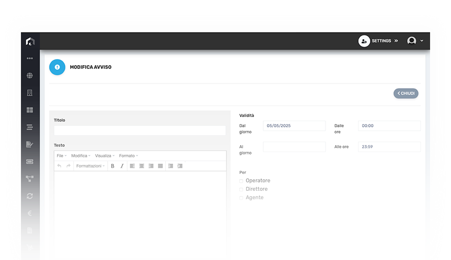
Task: Redo the editor action
Action: 68,166
